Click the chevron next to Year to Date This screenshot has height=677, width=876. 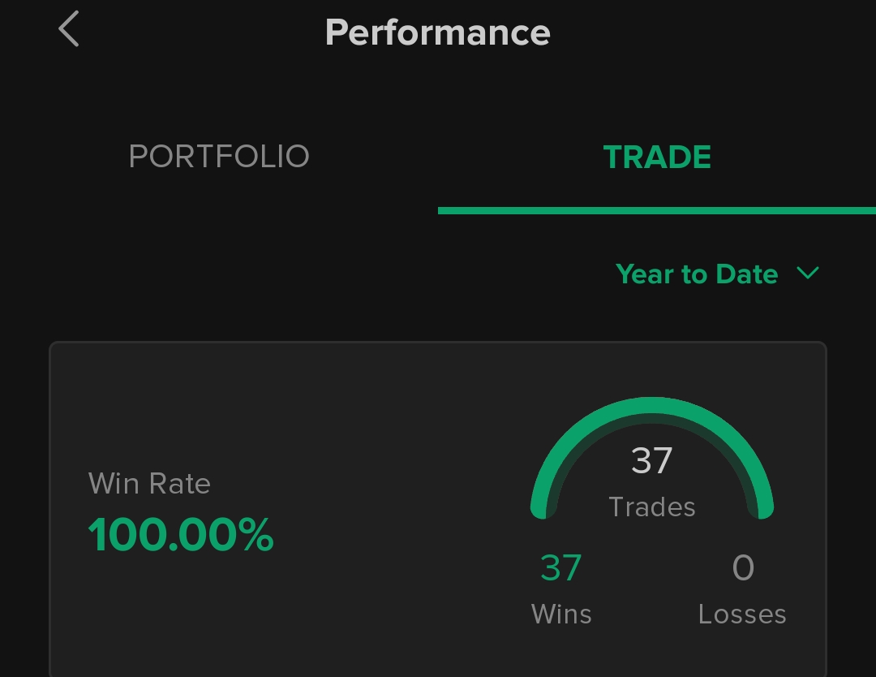(x=808, y=273)
